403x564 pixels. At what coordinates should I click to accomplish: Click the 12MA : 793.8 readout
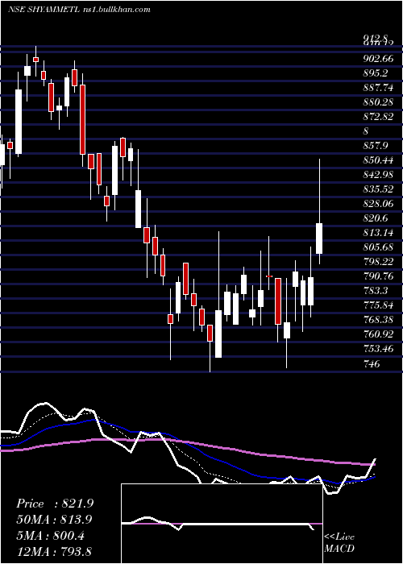(54, 551)
